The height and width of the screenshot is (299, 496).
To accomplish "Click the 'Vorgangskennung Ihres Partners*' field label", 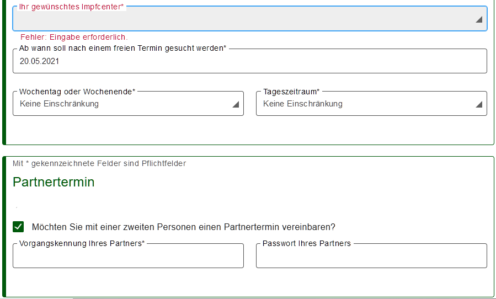I will [82, 243].
